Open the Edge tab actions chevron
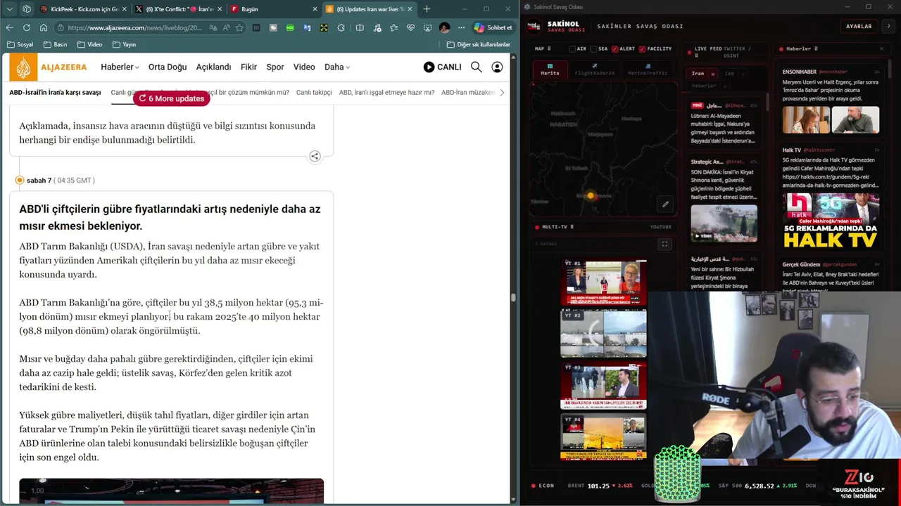Screen dimensions: 901x506 (9, 9)
